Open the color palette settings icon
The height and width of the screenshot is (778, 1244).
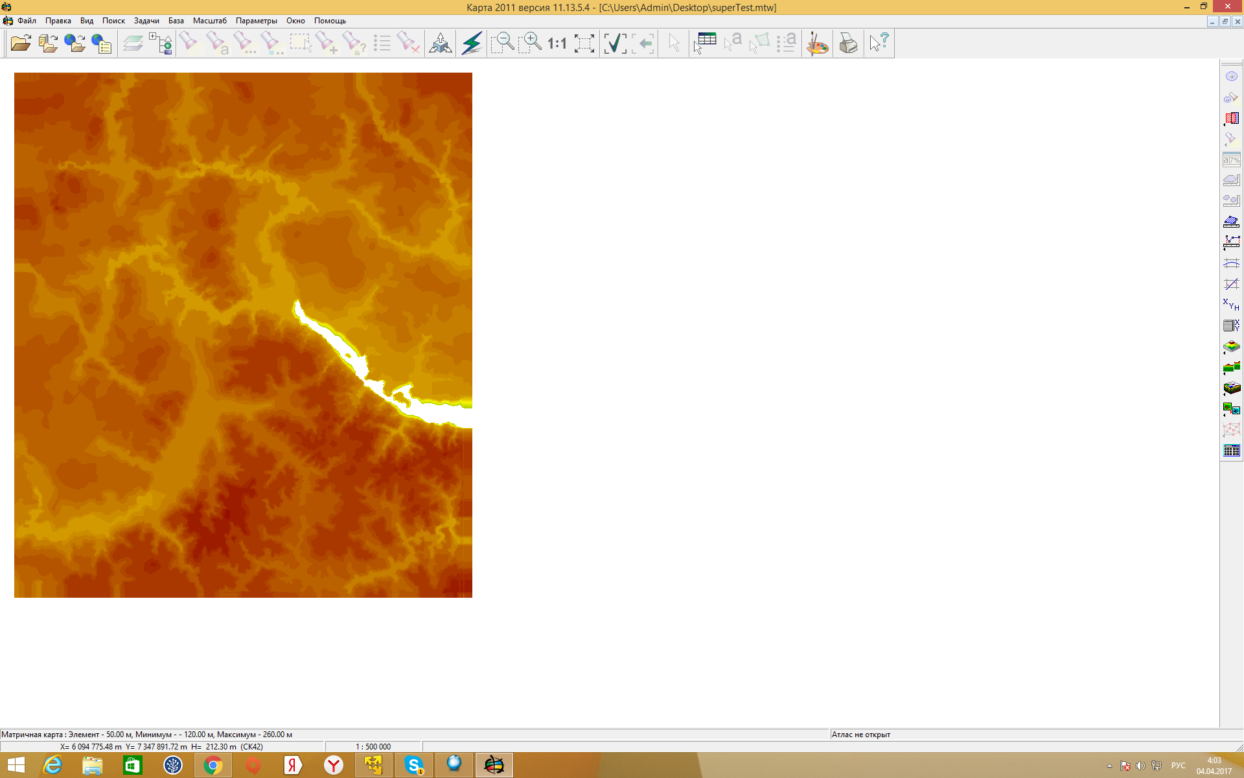point(818,43)
